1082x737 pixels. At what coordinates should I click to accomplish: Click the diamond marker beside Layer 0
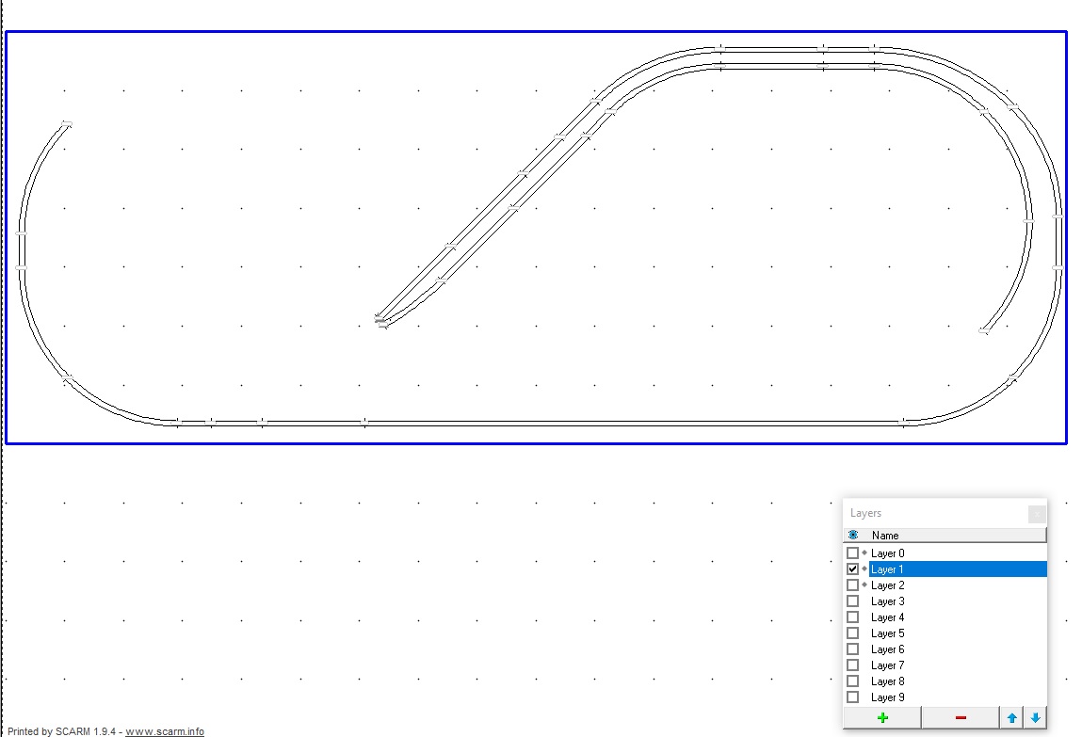pyautogui.click(x=864, y=553)
